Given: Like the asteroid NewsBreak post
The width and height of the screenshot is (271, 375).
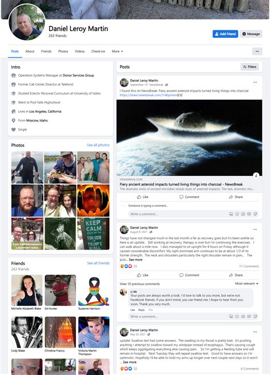Looking at the screenshot, I should tap(142, 197).
